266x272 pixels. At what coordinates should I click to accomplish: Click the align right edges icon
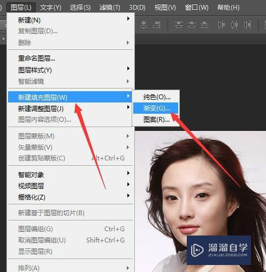pyautogui.click(x=157, y=25)
